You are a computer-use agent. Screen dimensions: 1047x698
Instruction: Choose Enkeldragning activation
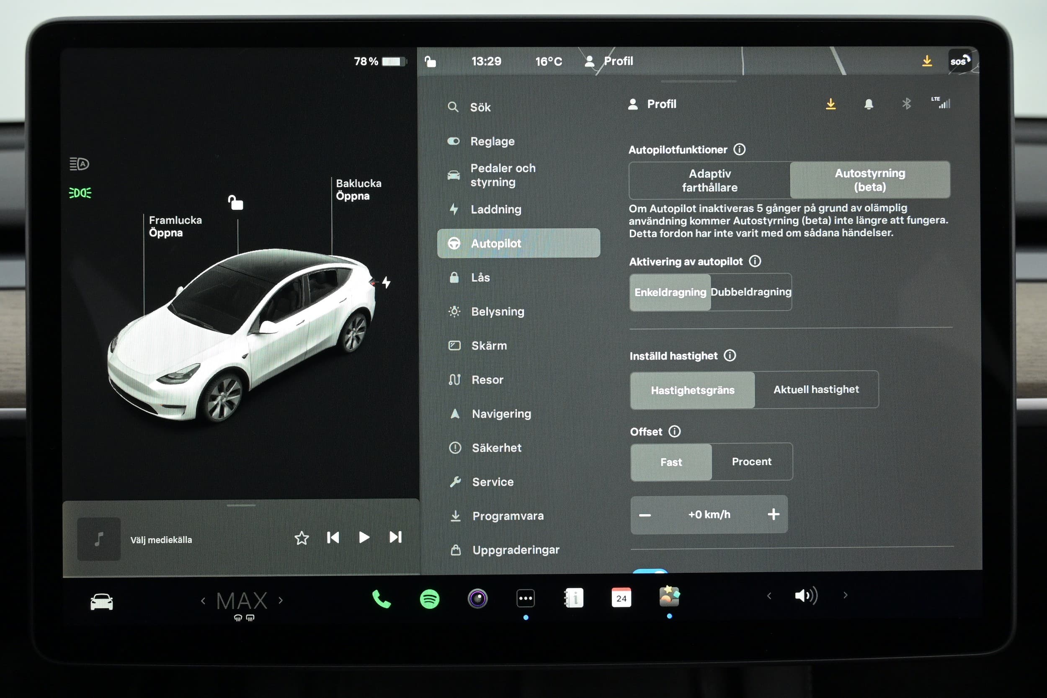click(x=670, y=292)
